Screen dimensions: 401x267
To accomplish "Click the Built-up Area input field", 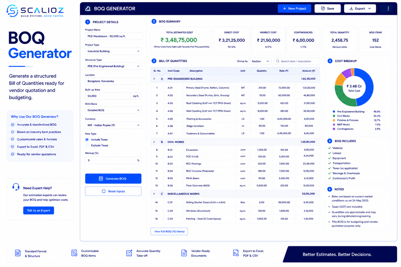I will coord(108,96).
